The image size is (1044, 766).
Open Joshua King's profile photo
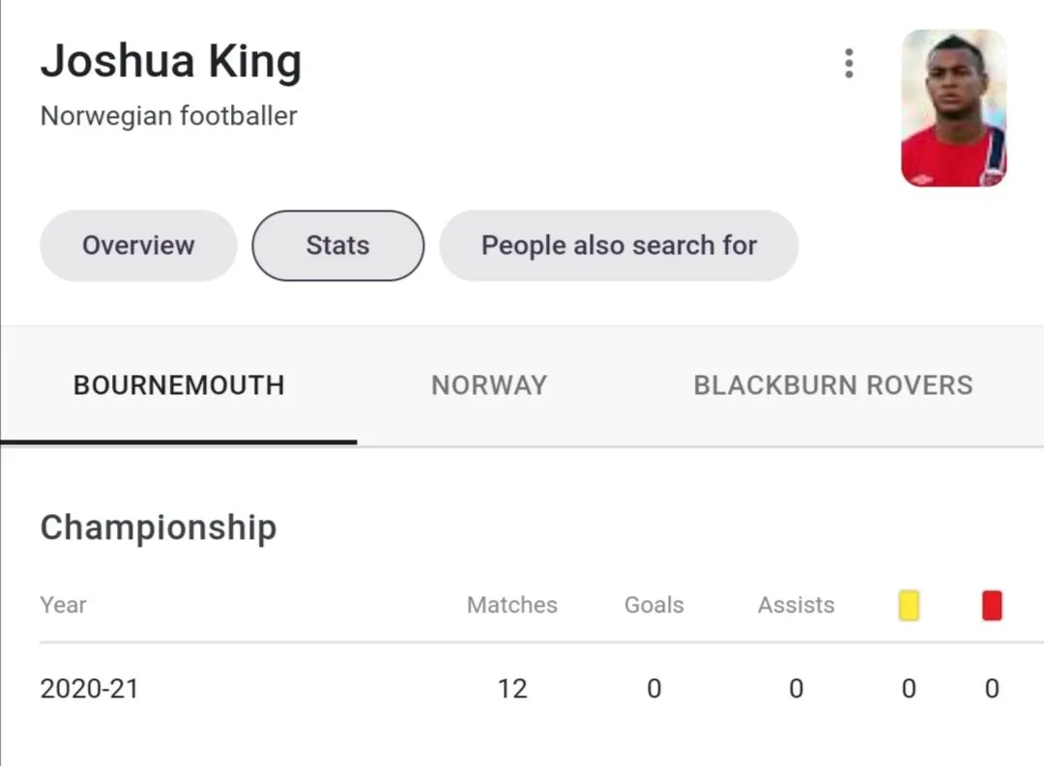(953, 107)
